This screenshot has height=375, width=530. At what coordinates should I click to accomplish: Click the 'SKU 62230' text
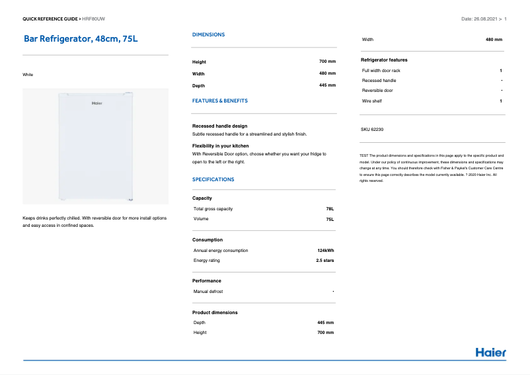click(x=372, y=130)
